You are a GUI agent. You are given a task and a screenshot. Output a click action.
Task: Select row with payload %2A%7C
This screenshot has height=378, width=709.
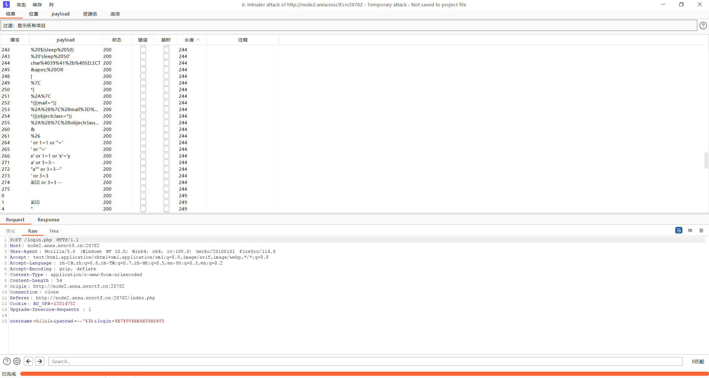point(140,96)
